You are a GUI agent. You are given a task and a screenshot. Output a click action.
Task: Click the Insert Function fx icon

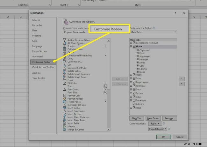[65, 111]
